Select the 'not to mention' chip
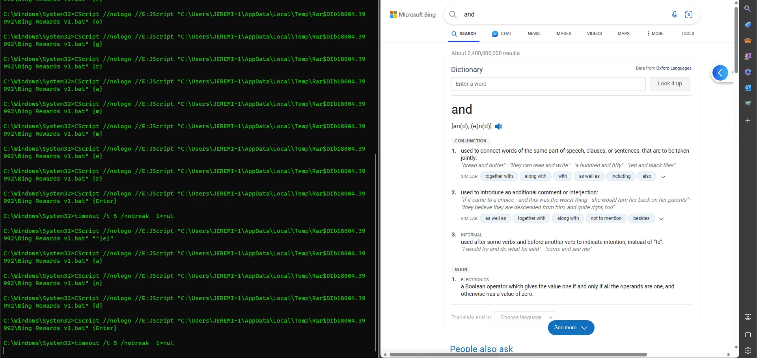 tap(606, 218)
